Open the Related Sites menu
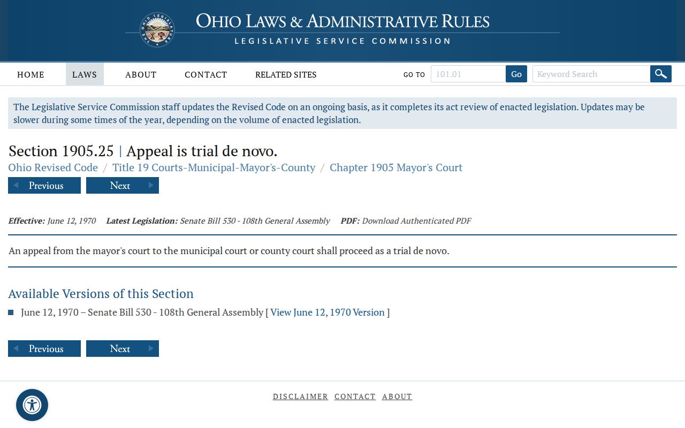685x428 pixels. point(286,74)
